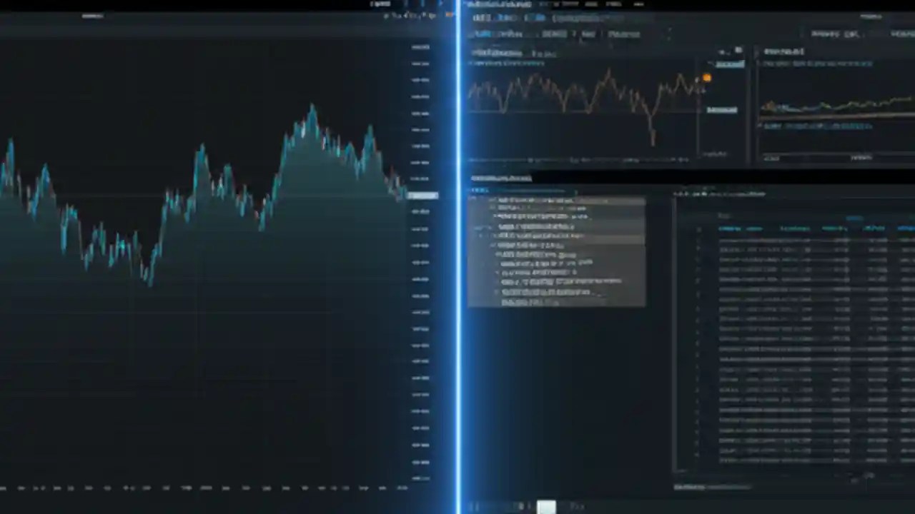The image size is (915, 514).
Task: Expand the highlighted entry in the symbols list
Action: click(480, 235)
